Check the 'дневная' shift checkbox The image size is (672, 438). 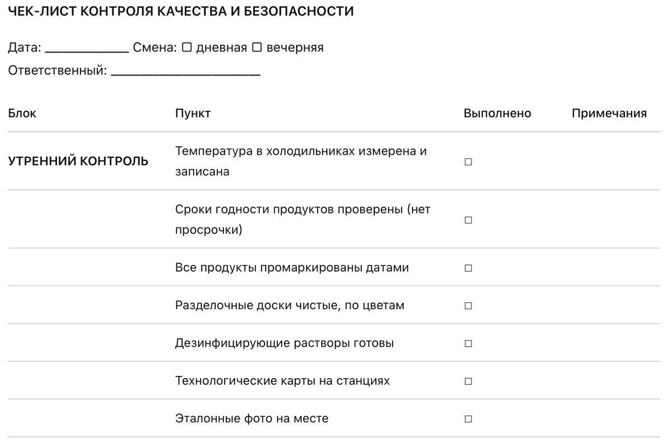[187, 48]
